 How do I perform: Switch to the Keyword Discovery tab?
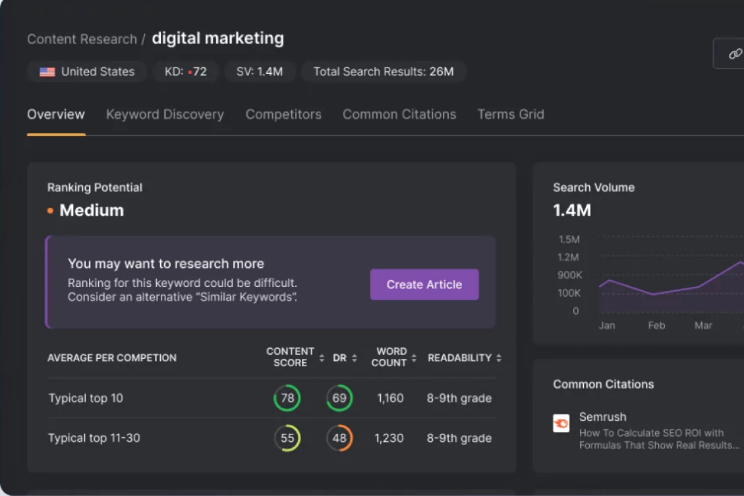[x=165, y=114]
